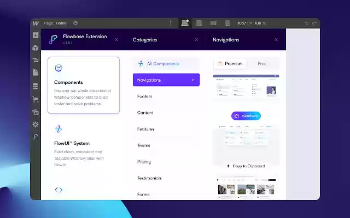The height and width of the screenshot is (218, 350).
Task: Select the Pricing category
Action: (x=144, y=162)
